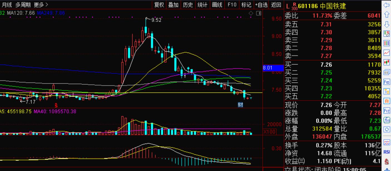The image size is (391, 171).
Task: Click stock title 601186 中国铁建
Action: [x=322, y=6]
